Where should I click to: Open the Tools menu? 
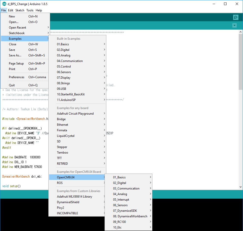30,10
